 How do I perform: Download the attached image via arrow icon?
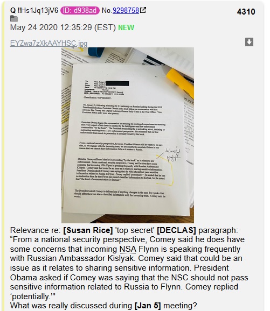point(249,42)
